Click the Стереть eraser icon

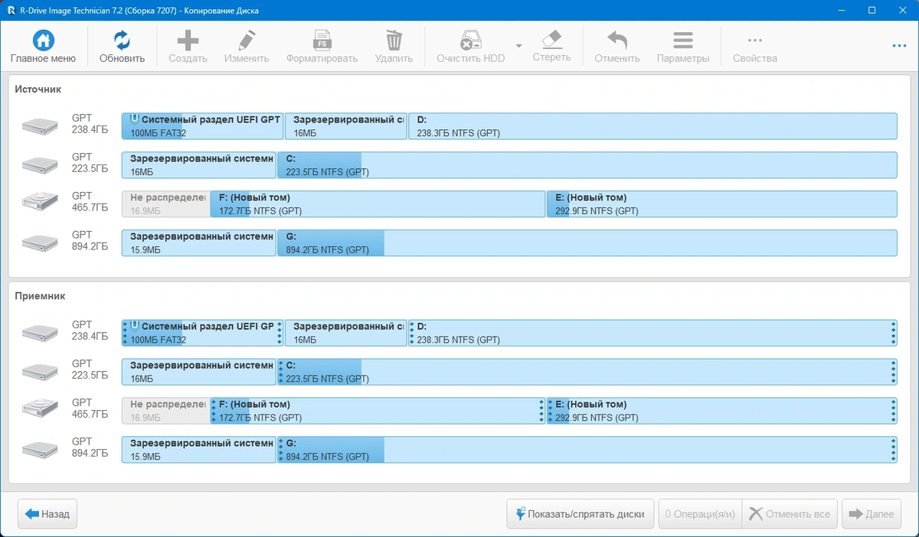pos(551,39)
